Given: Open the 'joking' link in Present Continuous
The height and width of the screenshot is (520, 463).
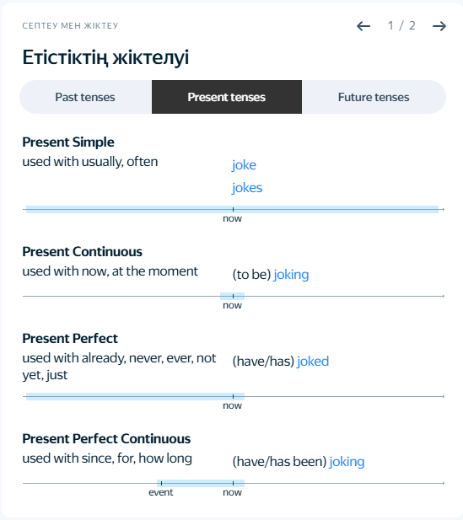Looking at the screenshot, I should pos(291,275).
